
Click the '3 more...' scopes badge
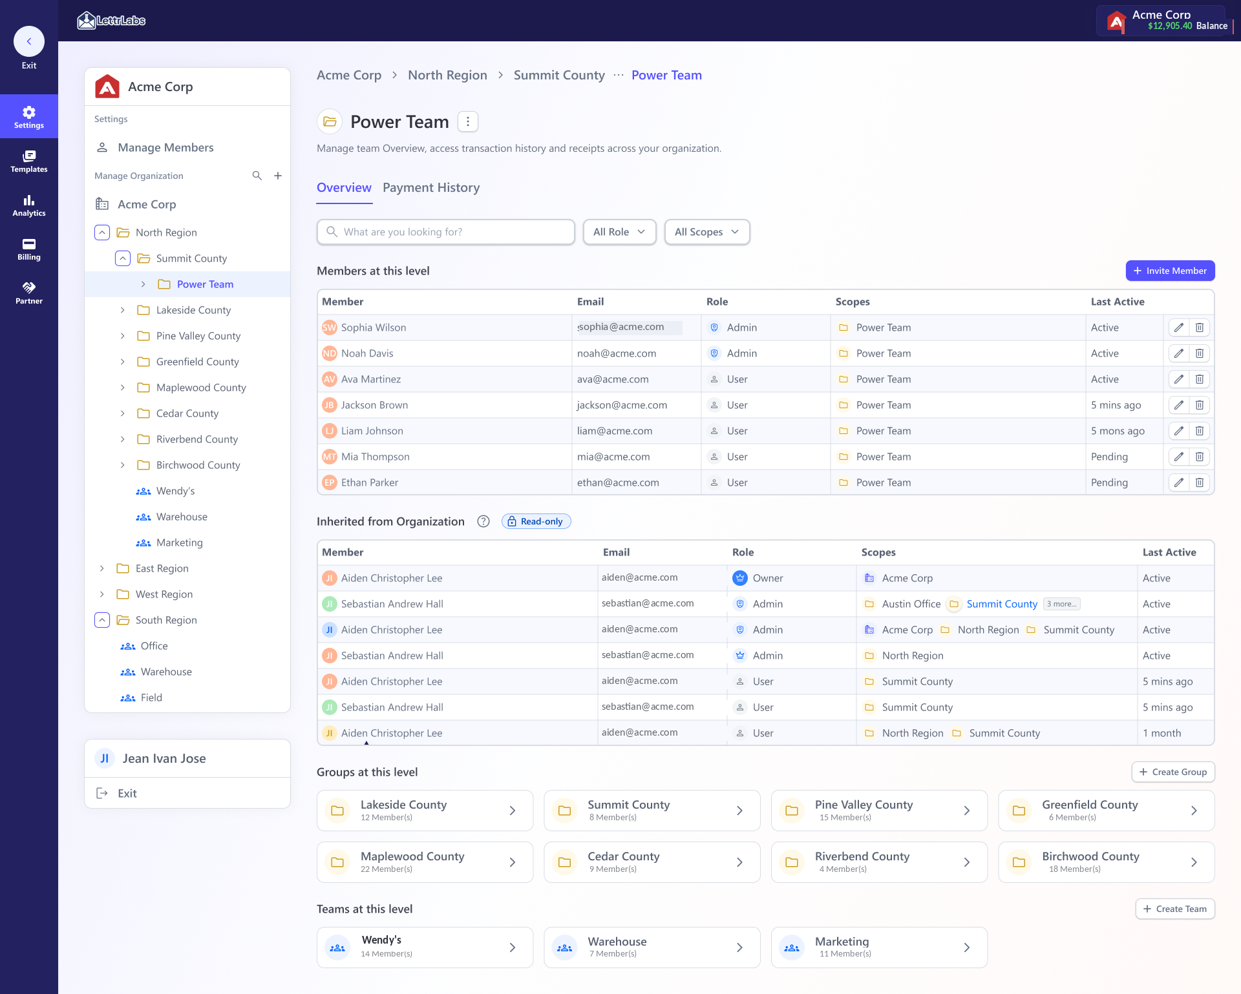click(x=1061, y=604)
